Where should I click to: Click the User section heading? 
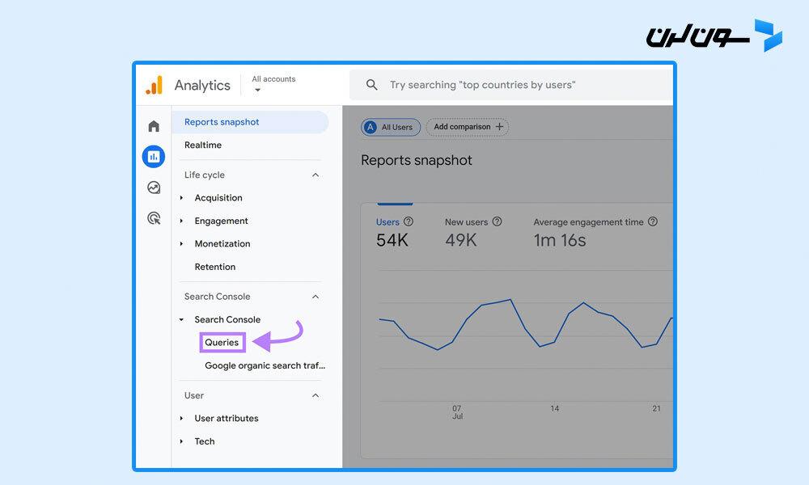coord(194,396)
